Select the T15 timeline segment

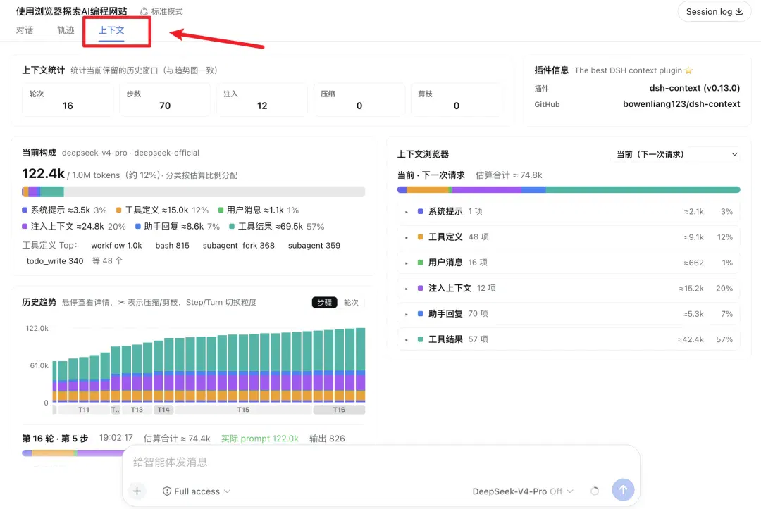point(243,410)
